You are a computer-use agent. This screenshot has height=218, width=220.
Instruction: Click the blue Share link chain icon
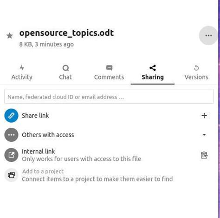tap(11, 116)
